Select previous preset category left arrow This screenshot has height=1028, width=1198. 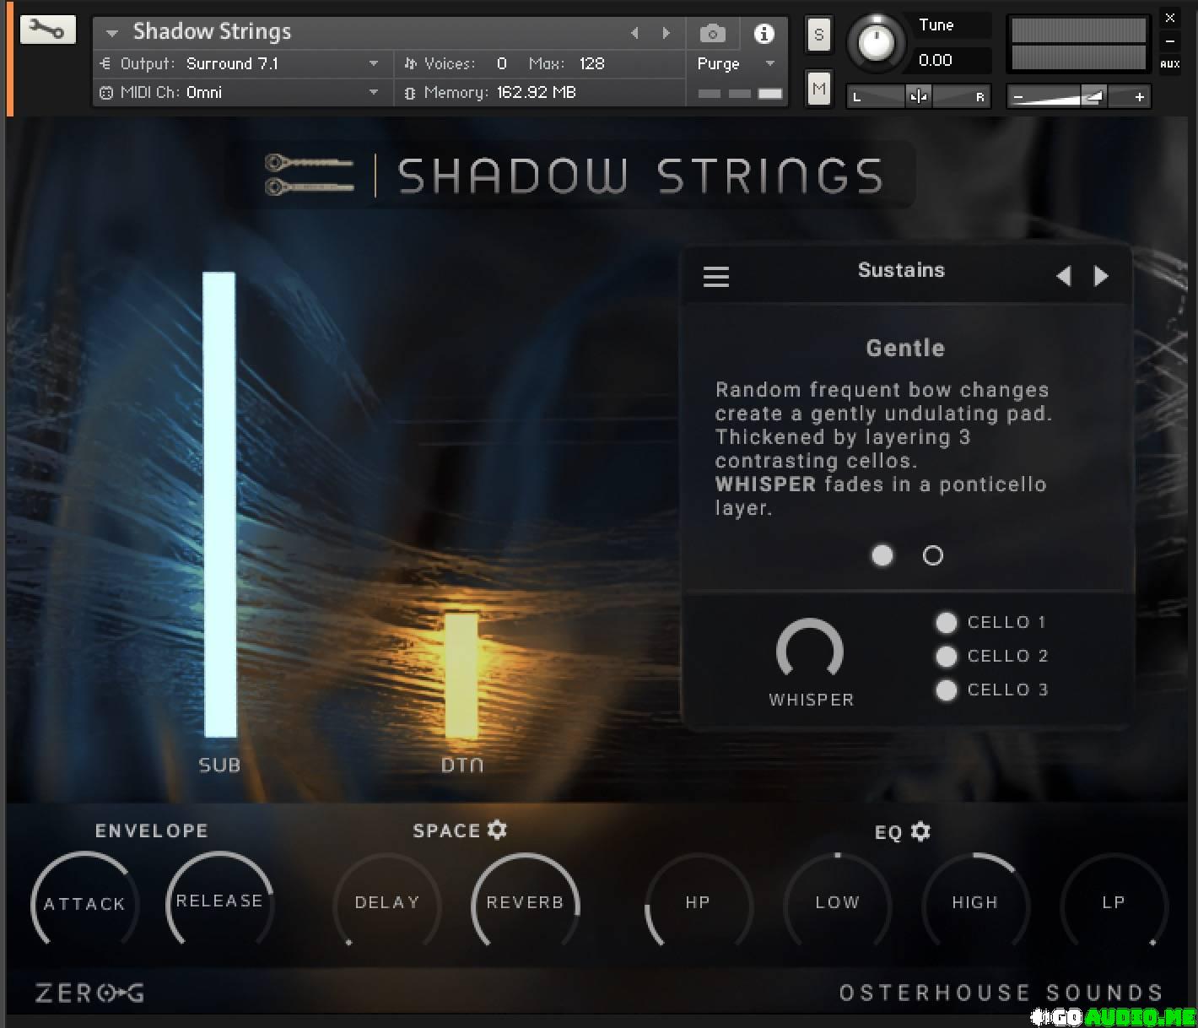1064,276
